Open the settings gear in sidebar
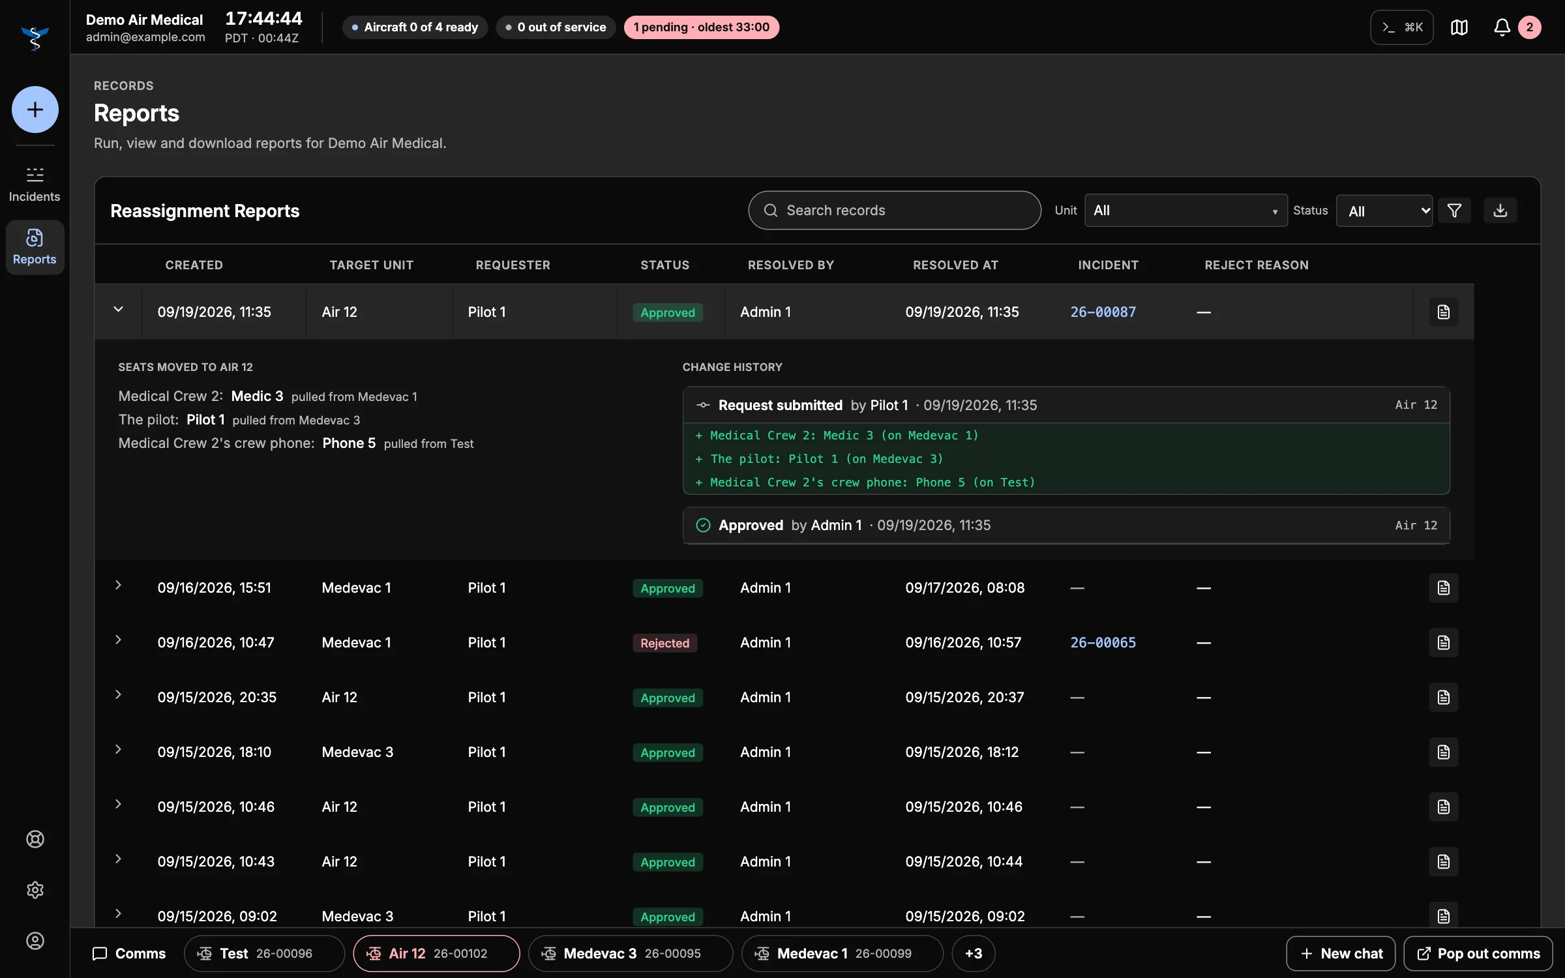 pyautogui.click(x=35, y=890)
